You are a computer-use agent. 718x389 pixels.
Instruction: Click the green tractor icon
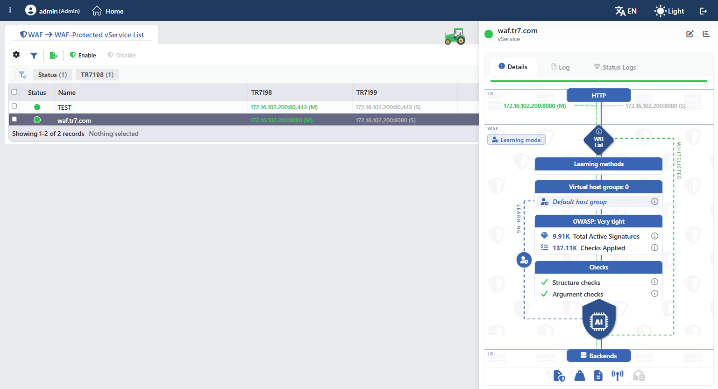pos(455,36)
